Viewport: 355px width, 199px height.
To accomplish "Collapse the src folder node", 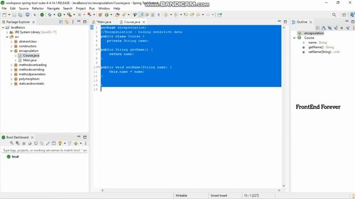I will 7,37.
